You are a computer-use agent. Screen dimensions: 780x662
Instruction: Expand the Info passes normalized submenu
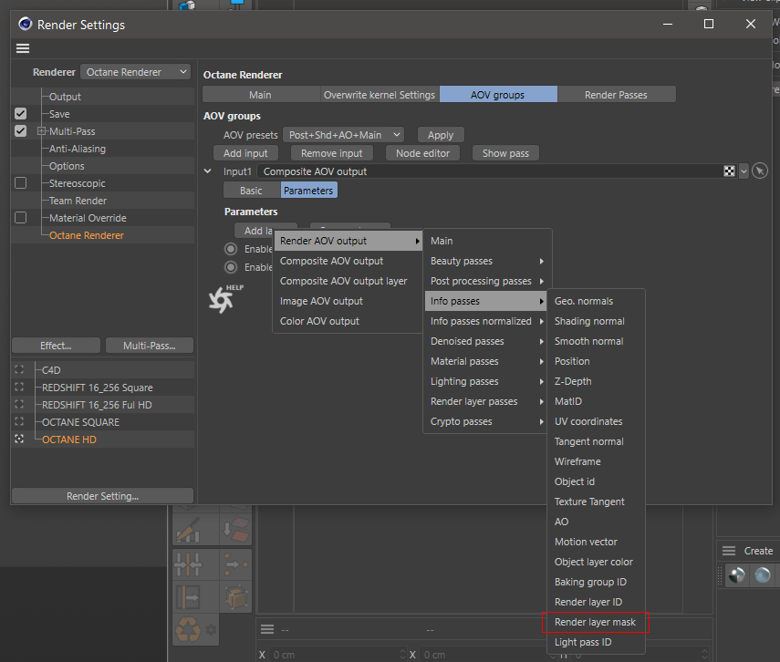[487, 321]
